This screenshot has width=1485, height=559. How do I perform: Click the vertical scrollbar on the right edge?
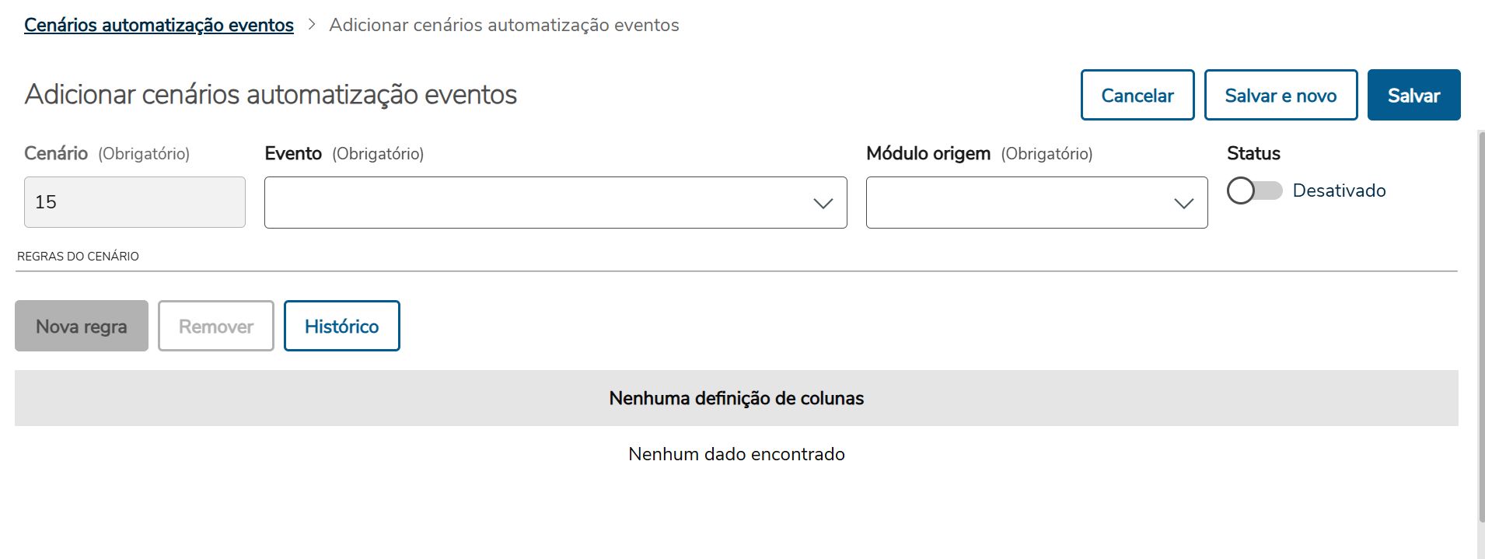click(x=1480, y=327)
